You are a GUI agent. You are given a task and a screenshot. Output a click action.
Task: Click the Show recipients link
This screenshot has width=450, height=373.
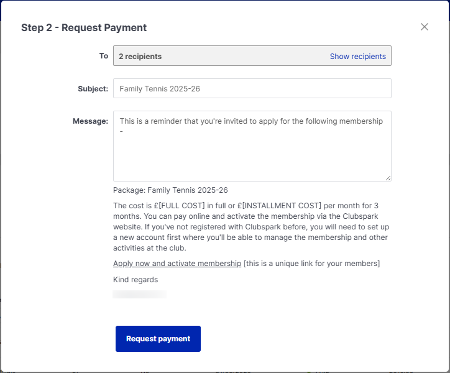tap(357, 56)
